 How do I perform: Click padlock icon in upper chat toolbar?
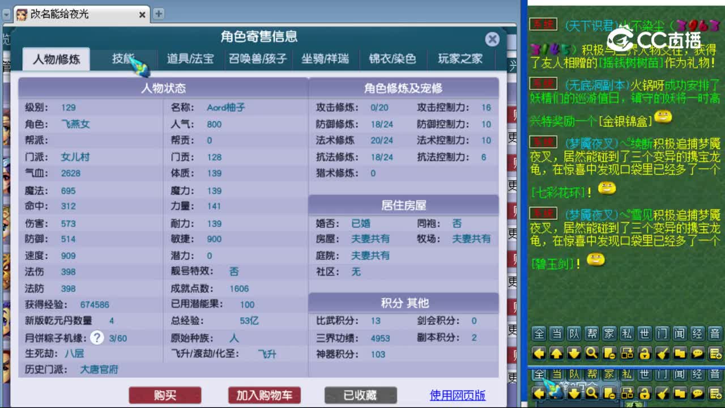[x=645, y=354]
